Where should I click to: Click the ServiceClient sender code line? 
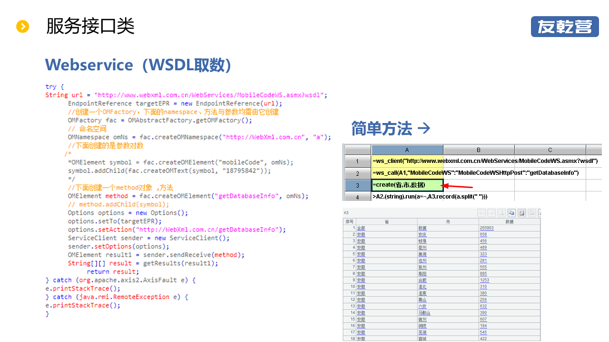(x=149, y=238)
